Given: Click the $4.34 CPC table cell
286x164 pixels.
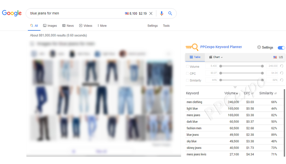Looking at the screenshot, I should 250,154.
